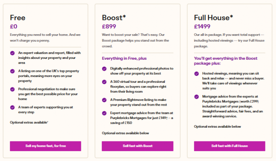The width and height of the screenshot is (276, 161).
Task: Click 'Optional extras available' text in Free card
Action: [29, 123]
